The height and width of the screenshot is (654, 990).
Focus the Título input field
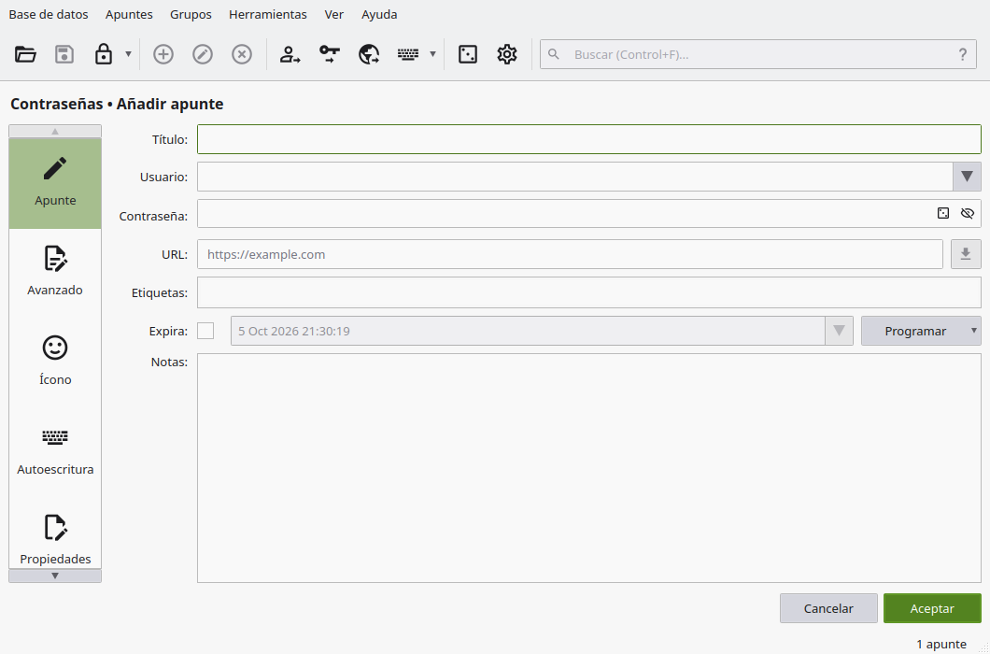(589, 139)
